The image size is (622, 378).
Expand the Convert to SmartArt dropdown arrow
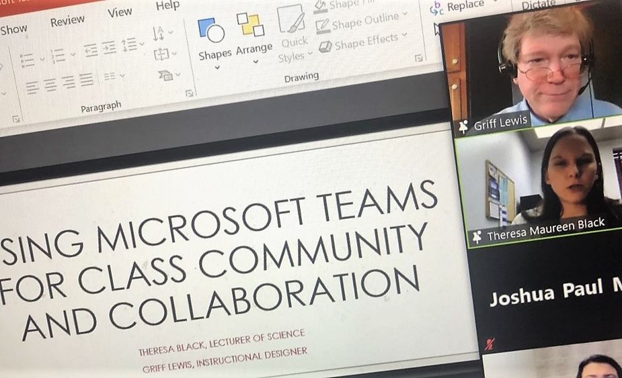coord(178,74)
